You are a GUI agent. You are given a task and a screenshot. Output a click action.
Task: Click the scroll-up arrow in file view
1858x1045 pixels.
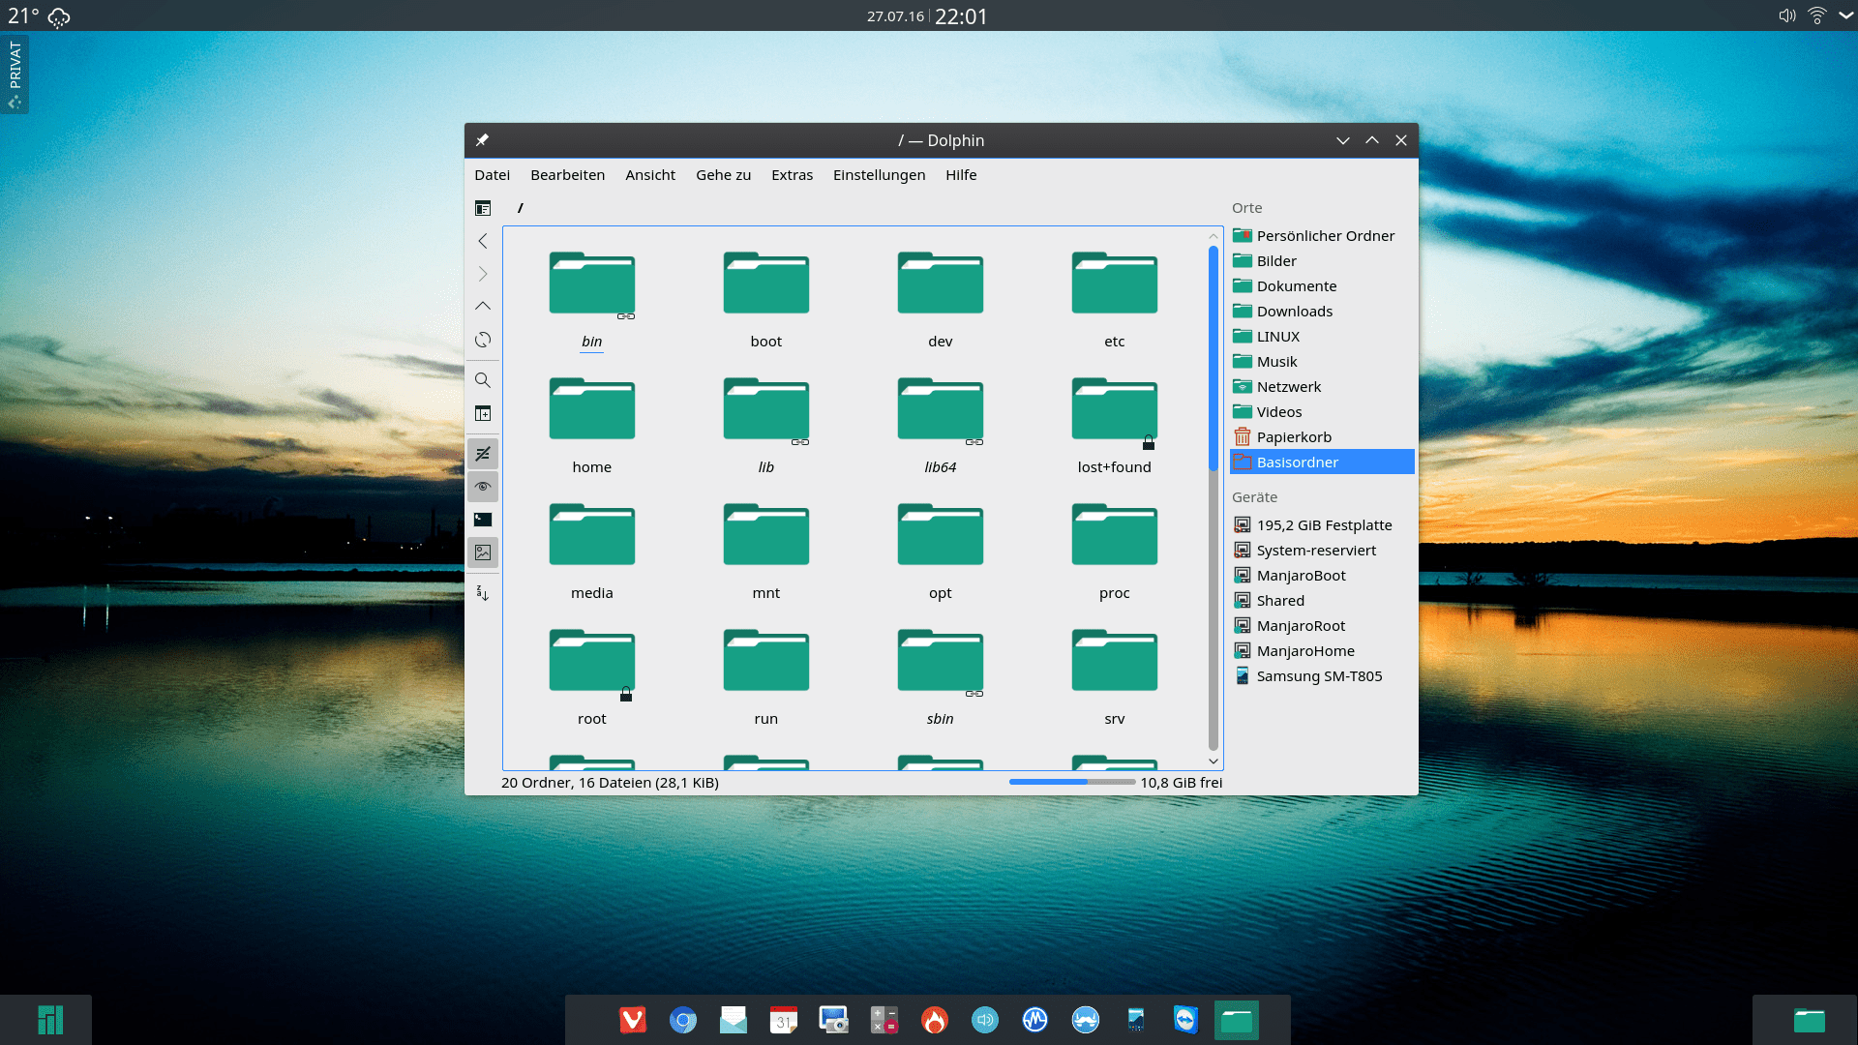1214,236
